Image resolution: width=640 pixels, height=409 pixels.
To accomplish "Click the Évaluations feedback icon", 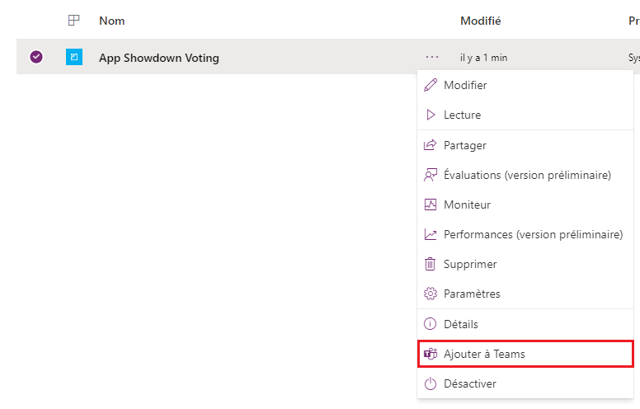I will point(430,175).
